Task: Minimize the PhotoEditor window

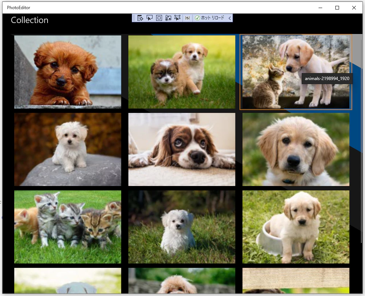Action: coord(320,8)
